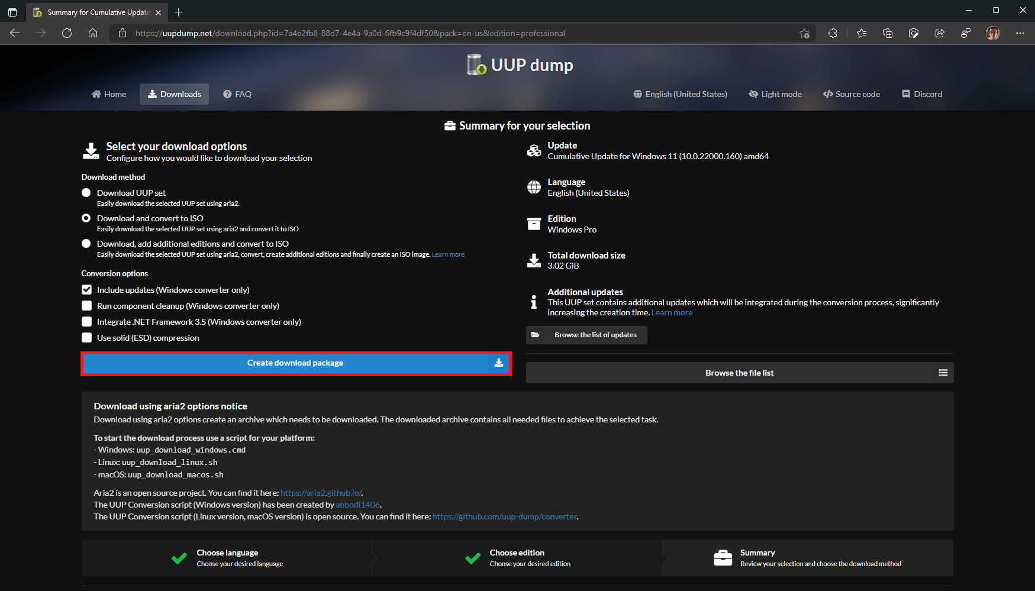Click Browse the file list button
This screenshot has height=591, width=1035.
(740, 373)
